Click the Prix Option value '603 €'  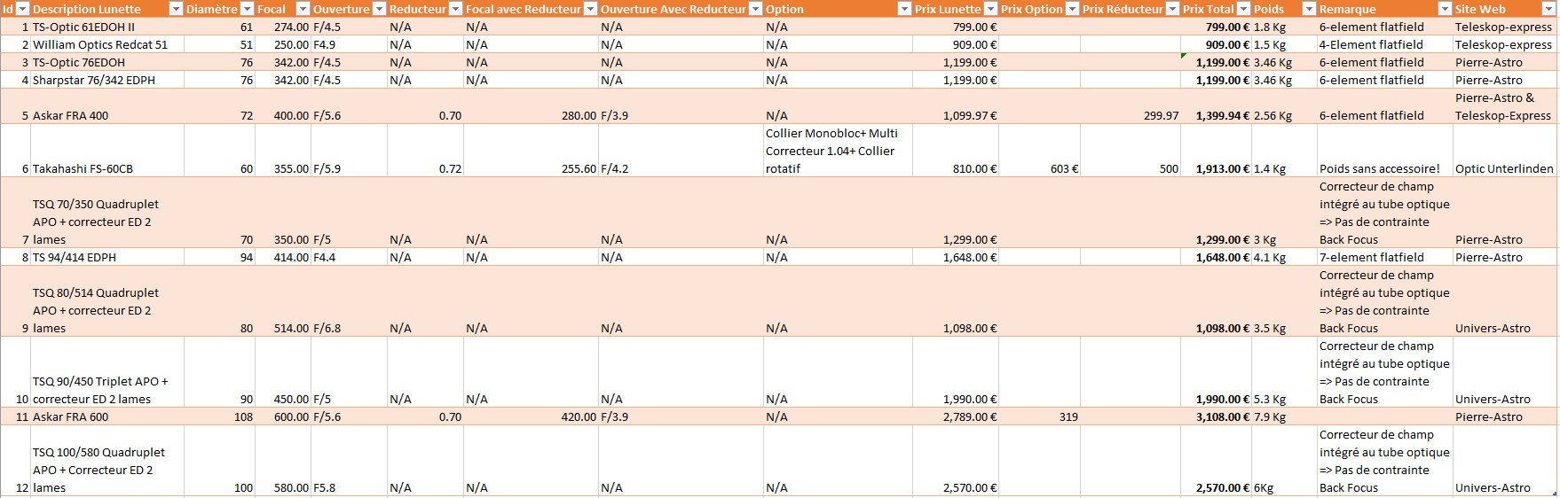point(1062,168)
